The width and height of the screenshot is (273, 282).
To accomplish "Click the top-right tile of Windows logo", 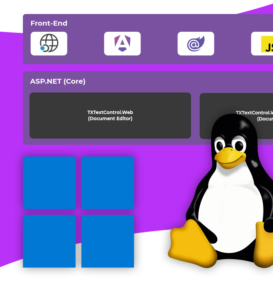I will [x=107, y=182].
